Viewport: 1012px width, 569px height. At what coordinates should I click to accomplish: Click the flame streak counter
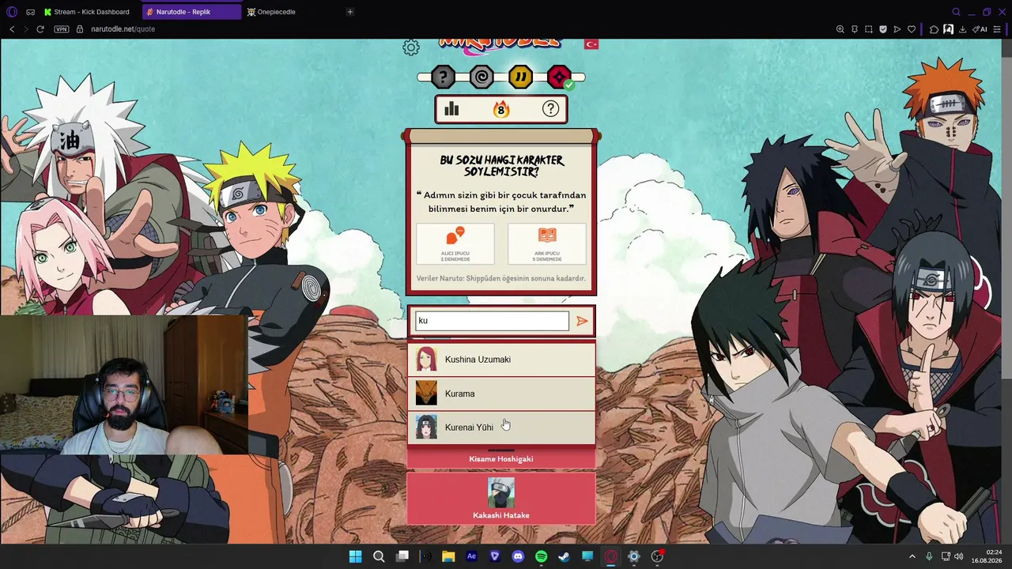pos(501,110)
